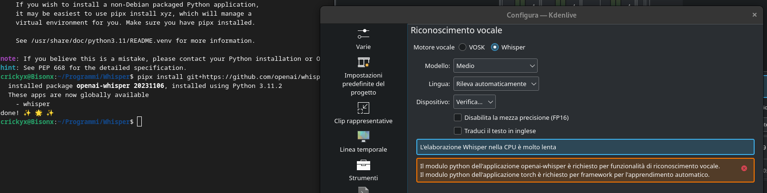767x193 pixels.
Task: Open Impostazioni predefinite del progetto category
Action: click(363, 76)
